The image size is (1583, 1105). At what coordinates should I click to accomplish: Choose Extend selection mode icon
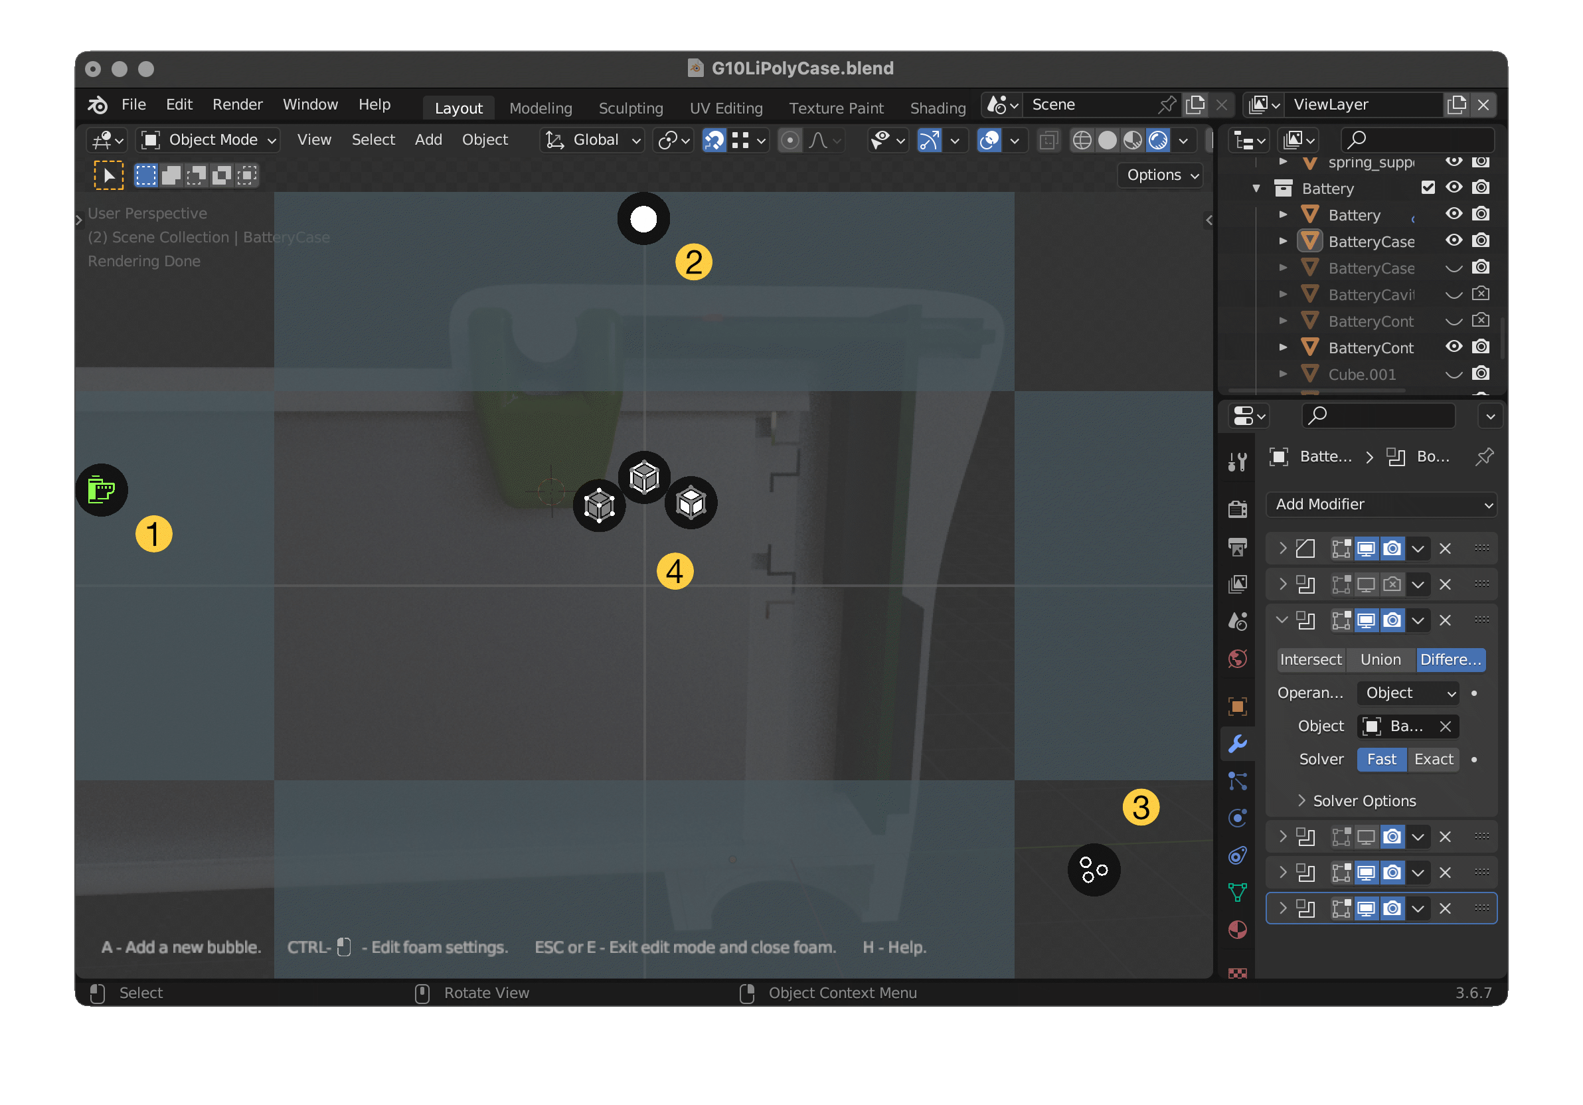(x=171, y=175)
